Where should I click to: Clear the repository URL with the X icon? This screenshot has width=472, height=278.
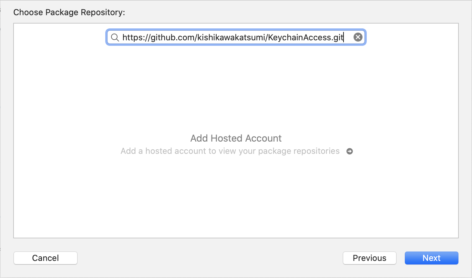click(358, 37)
